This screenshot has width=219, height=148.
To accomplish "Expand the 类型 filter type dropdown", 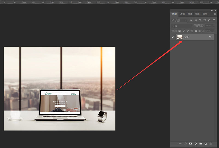I will (179, 20).
